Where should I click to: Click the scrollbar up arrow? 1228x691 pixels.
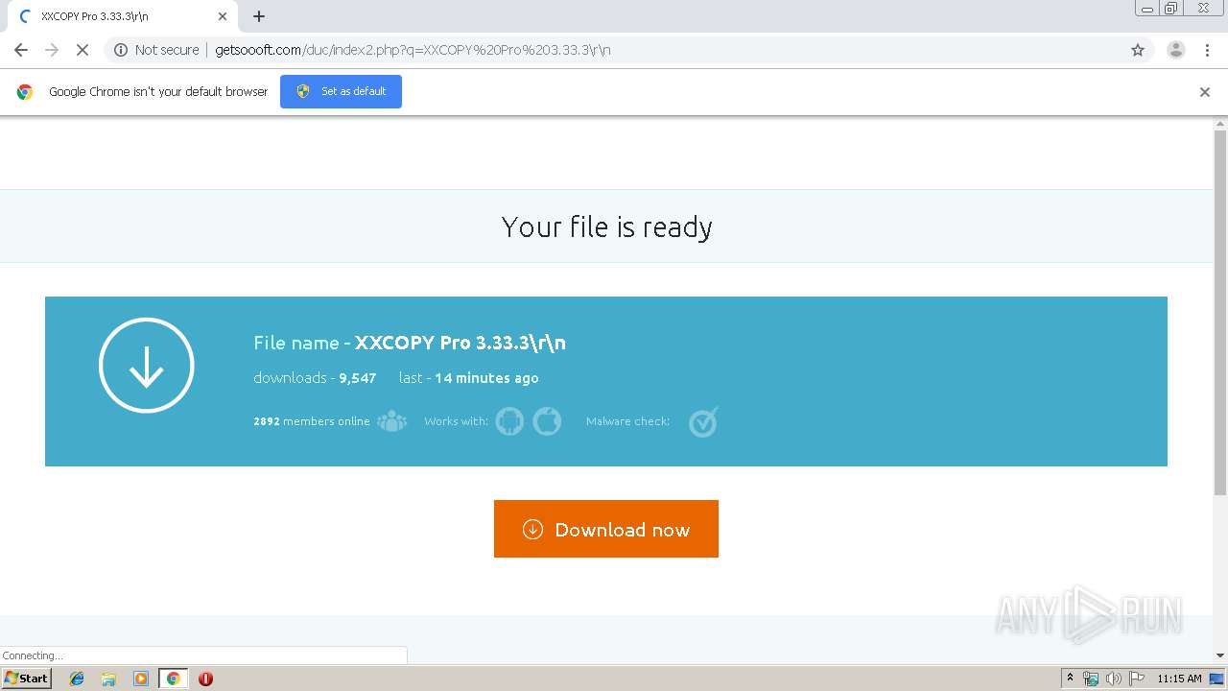coord(1220,123)
